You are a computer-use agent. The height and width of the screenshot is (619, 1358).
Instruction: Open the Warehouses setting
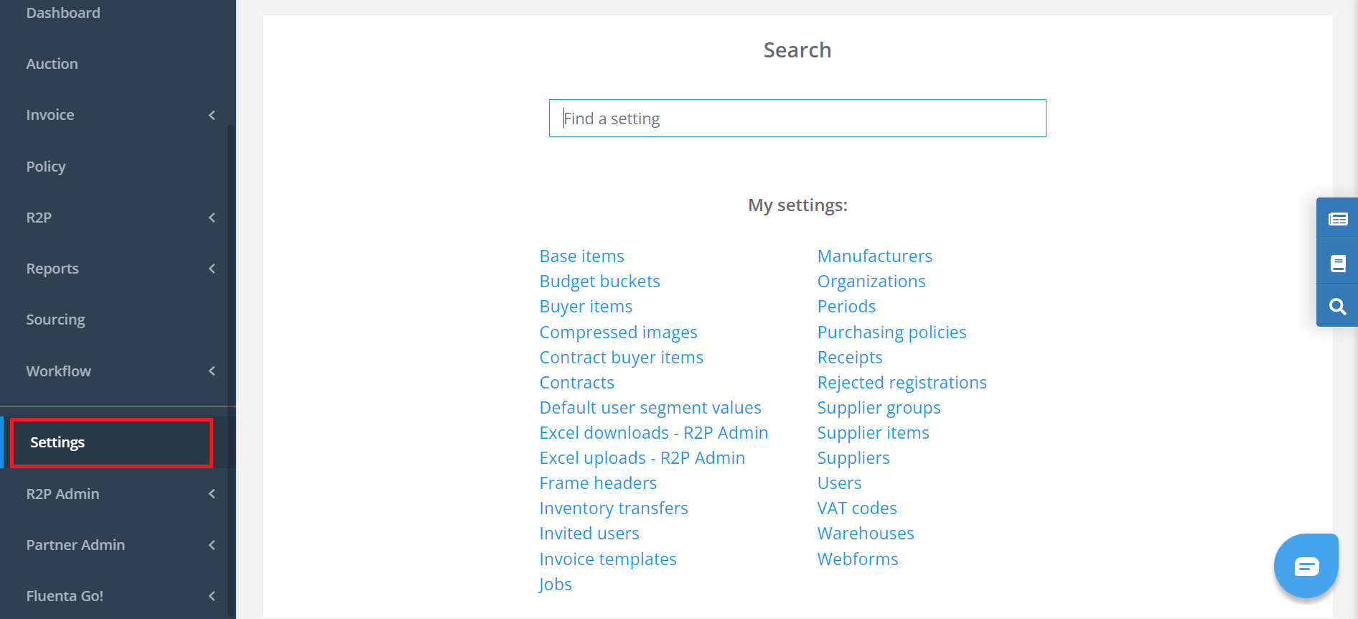866,534
